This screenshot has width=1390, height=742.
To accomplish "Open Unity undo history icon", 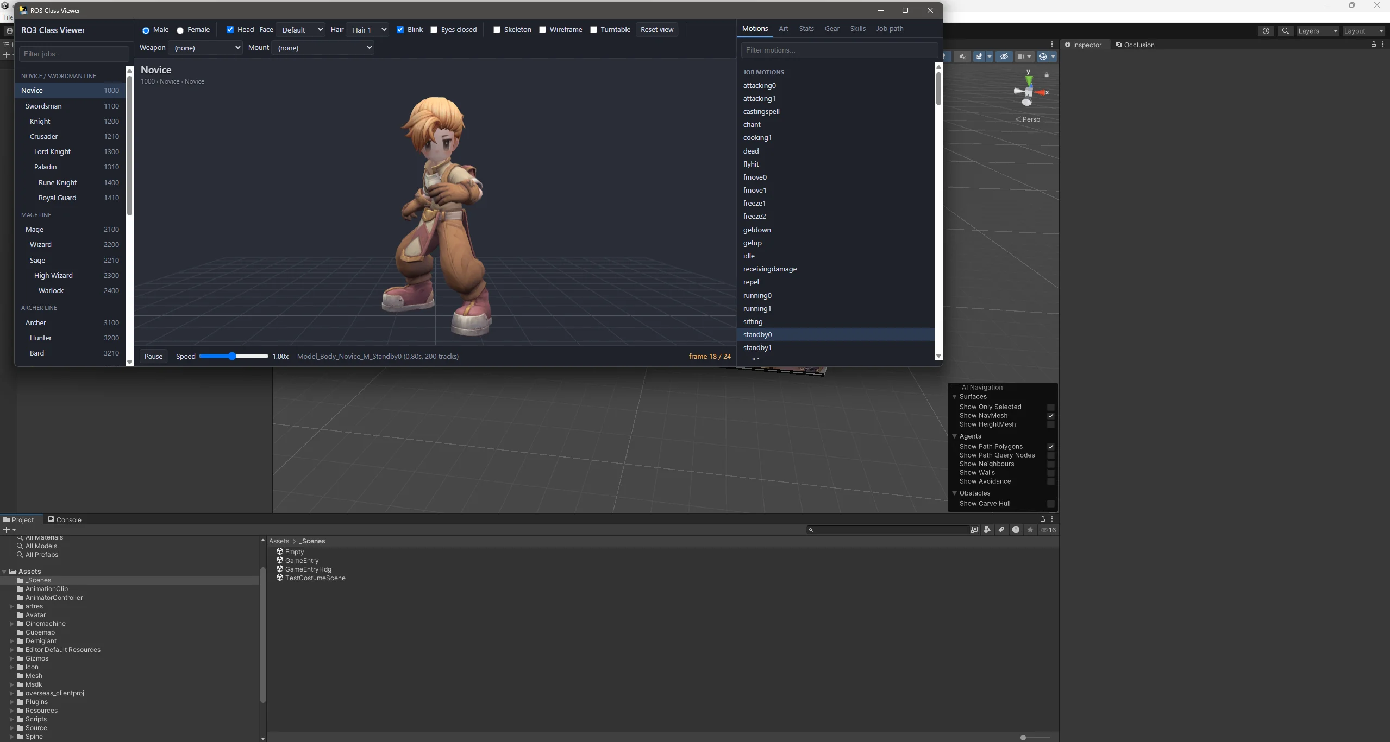I will click(x=1266, y=31).
